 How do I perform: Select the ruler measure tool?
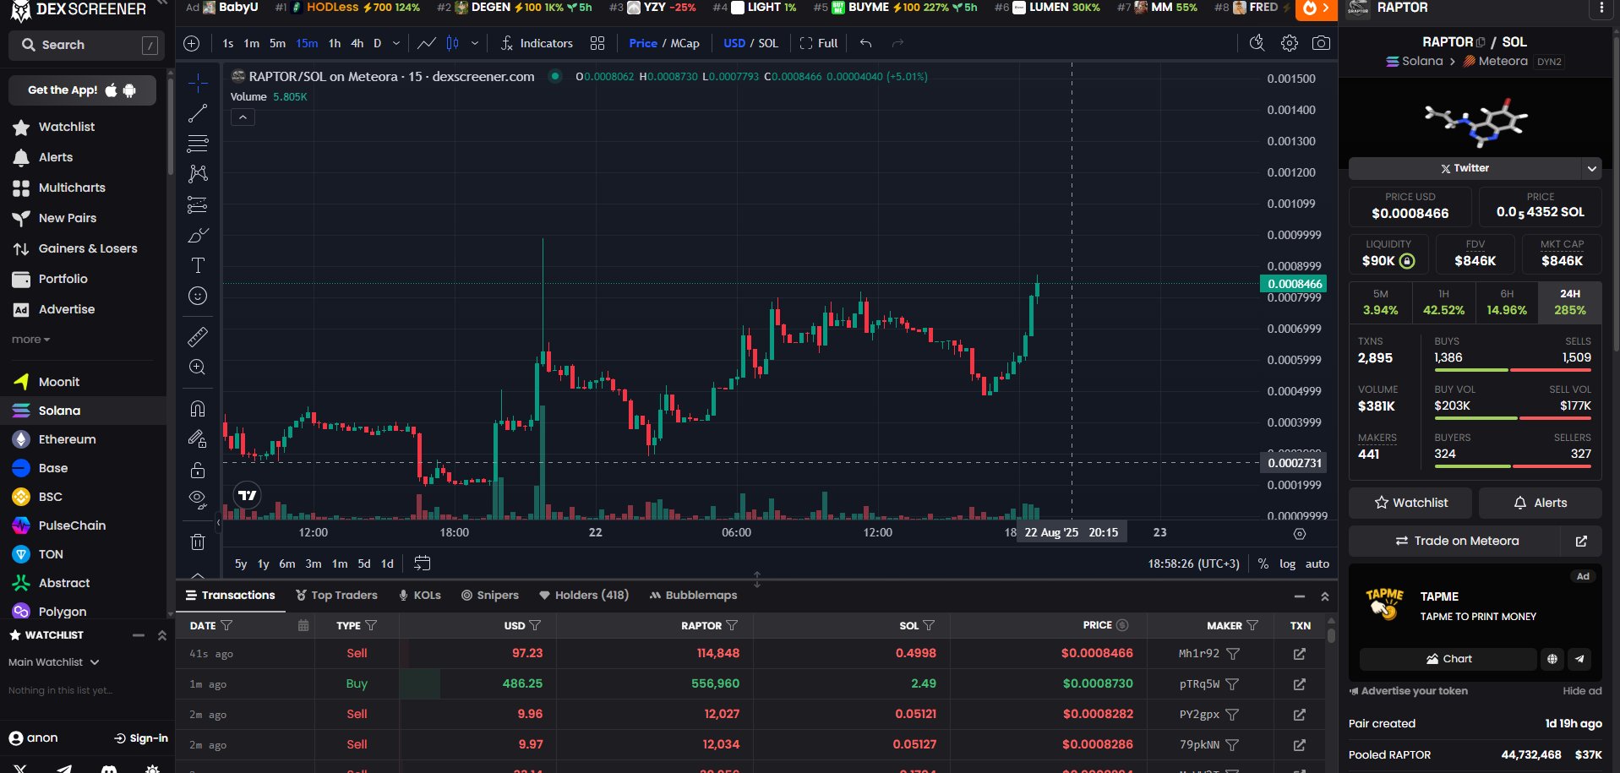[x=198, y=337]
